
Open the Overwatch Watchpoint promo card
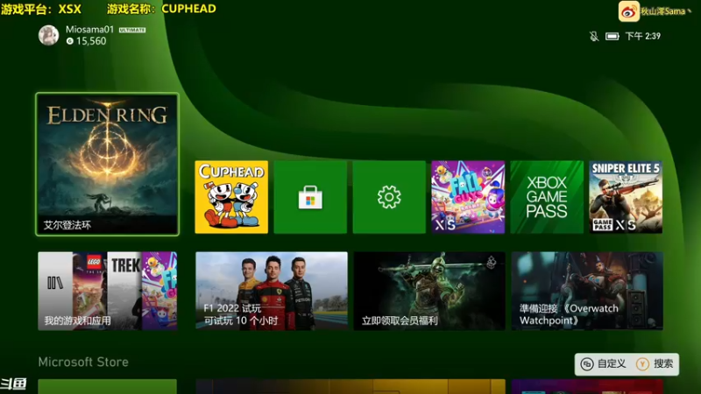point(587,292)
